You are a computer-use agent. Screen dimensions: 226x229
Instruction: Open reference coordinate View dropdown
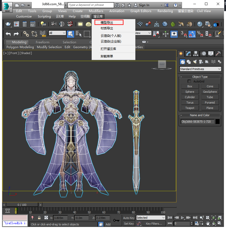pyautogui.click(x=143, y=33)
